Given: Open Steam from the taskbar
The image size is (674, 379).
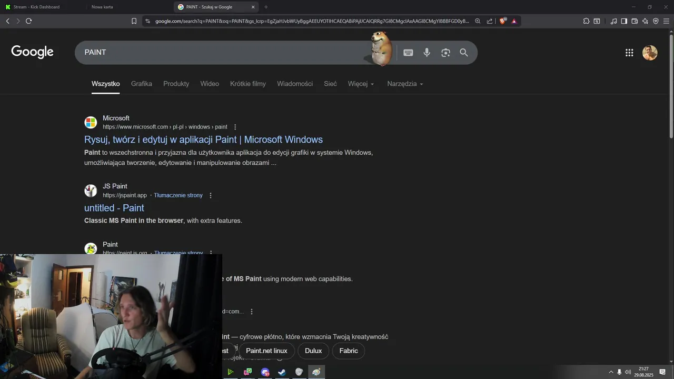Looking at the screenshot, I should [x=282, y=372].
